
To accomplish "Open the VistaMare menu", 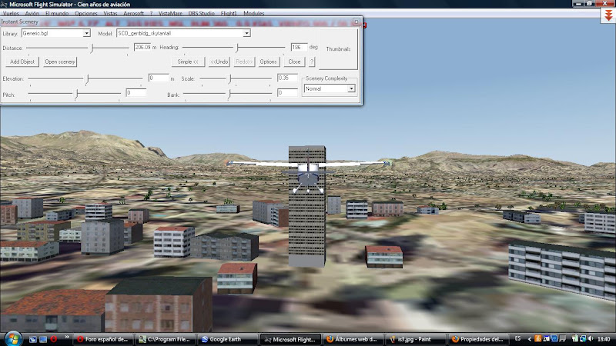I will (170, 13).
